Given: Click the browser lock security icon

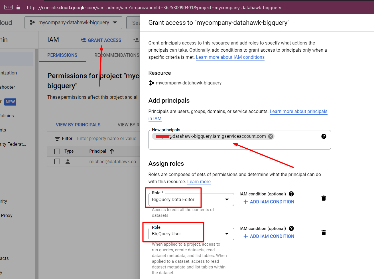Looking at the screenshot, I should coord(18,7).
